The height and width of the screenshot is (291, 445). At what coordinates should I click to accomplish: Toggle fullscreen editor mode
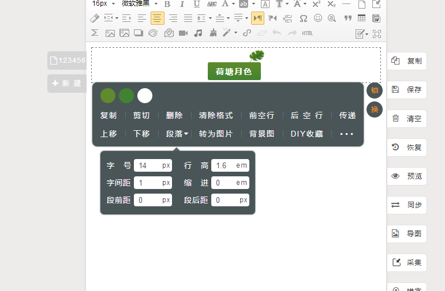(x=377, y=34)
